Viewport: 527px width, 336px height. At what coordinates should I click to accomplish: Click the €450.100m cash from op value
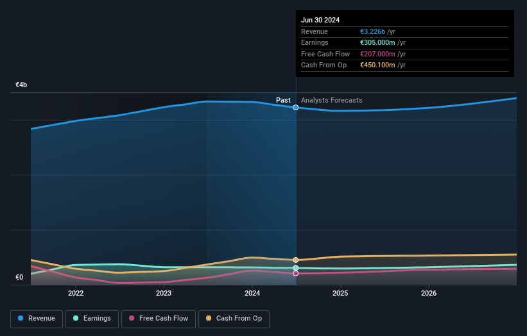tap(377, 65)
